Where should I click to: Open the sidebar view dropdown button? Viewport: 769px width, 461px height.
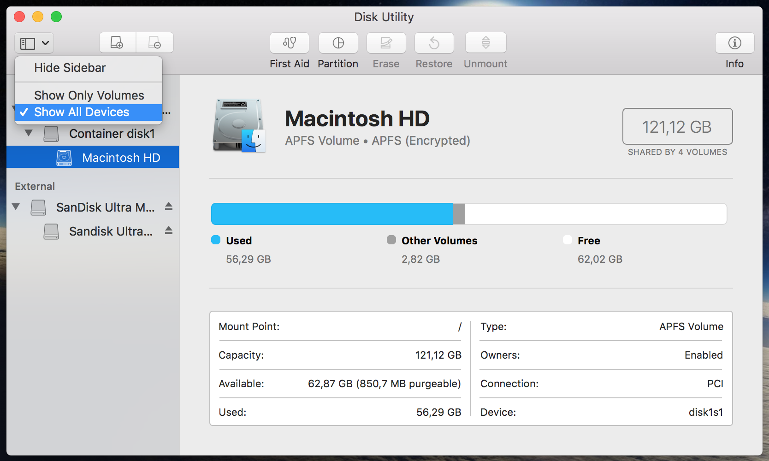(x=34, y=43)
